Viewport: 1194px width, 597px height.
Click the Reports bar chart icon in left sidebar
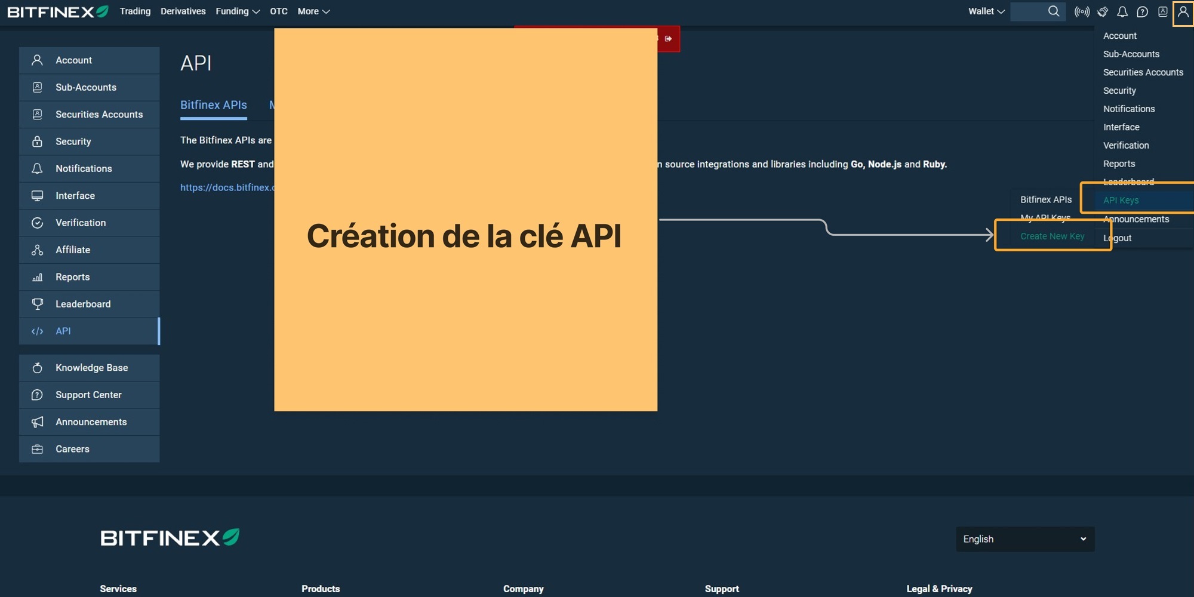coord(37,277)
